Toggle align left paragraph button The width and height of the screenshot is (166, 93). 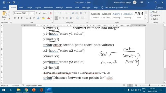pyautogui.click(x=56, y=18)
